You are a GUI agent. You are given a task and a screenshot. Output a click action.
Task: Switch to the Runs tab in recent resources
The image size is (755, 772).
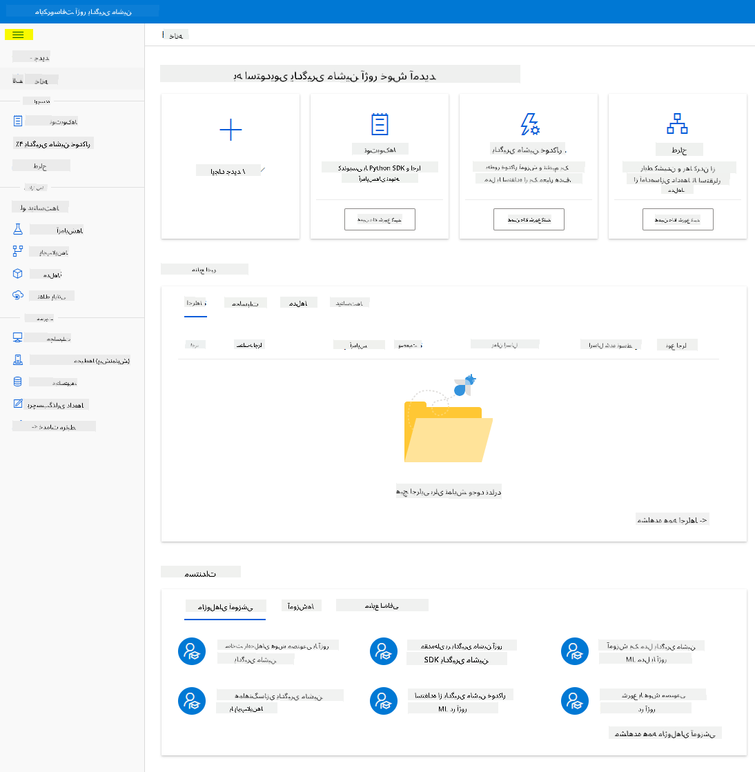[x=195, y=304]
